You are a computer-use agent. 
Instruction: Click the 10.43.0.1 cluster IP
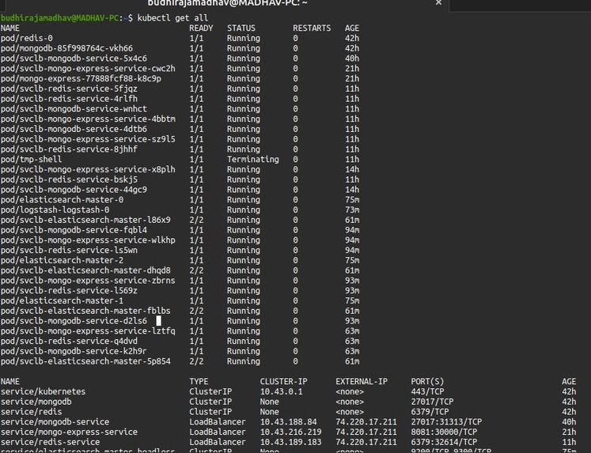click(x=281, y=391)
